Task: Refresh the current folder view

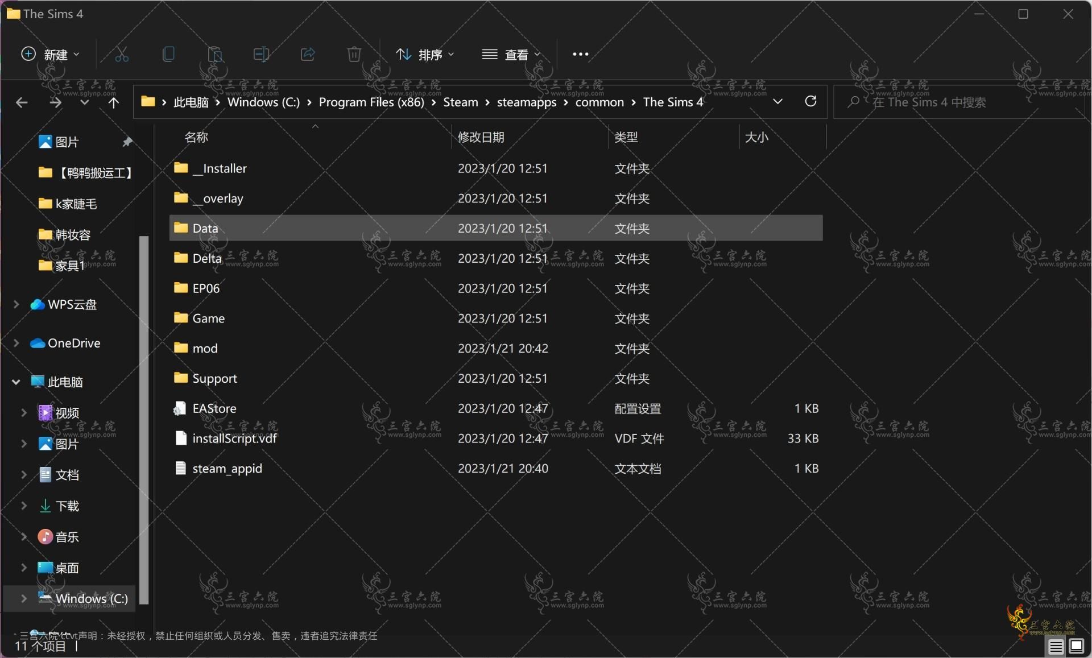Action: pyautogui.click(x=810, y=102)
